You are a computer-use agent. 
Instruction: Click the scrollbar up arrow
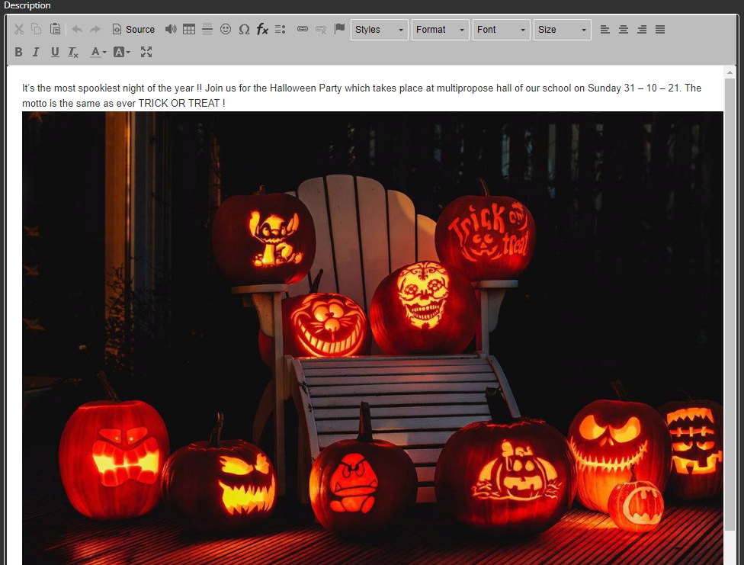coord(730,72)
